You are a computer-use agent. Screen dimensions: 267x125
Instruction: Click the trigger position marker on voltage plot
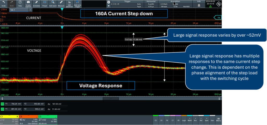(62, 28)
